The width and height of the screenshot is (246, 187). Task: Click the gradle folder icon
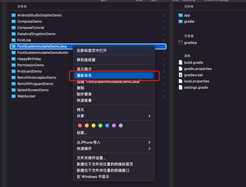[x=180, y=21]
